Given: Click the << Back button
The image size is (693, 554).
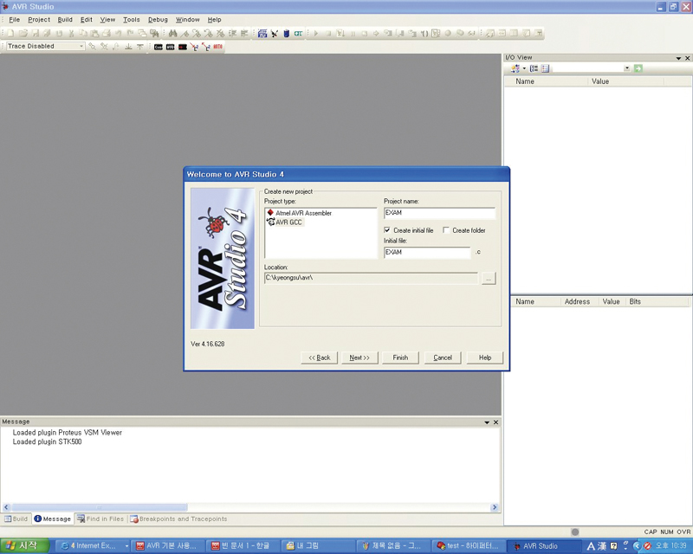Looking at the screenshot, I should click(x=320, y=358).
